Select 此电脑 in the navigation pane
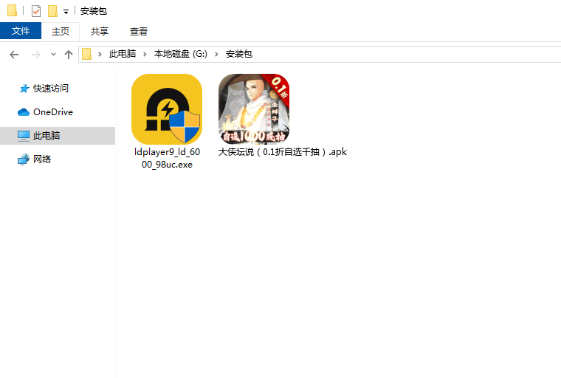 pyautogui.click(x=46, y=136)
